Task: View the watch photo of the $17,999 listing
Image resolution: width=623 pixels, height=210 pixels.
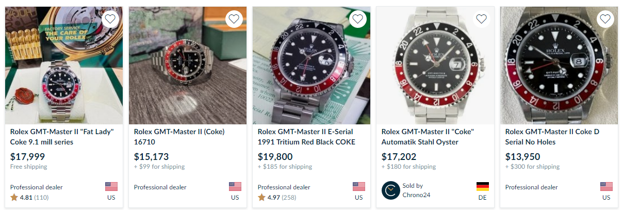Action: click(64, 66)
